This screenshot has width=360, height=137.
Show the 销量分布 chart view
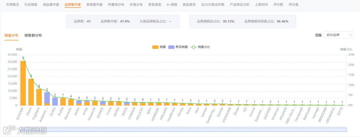click(11, 35)
